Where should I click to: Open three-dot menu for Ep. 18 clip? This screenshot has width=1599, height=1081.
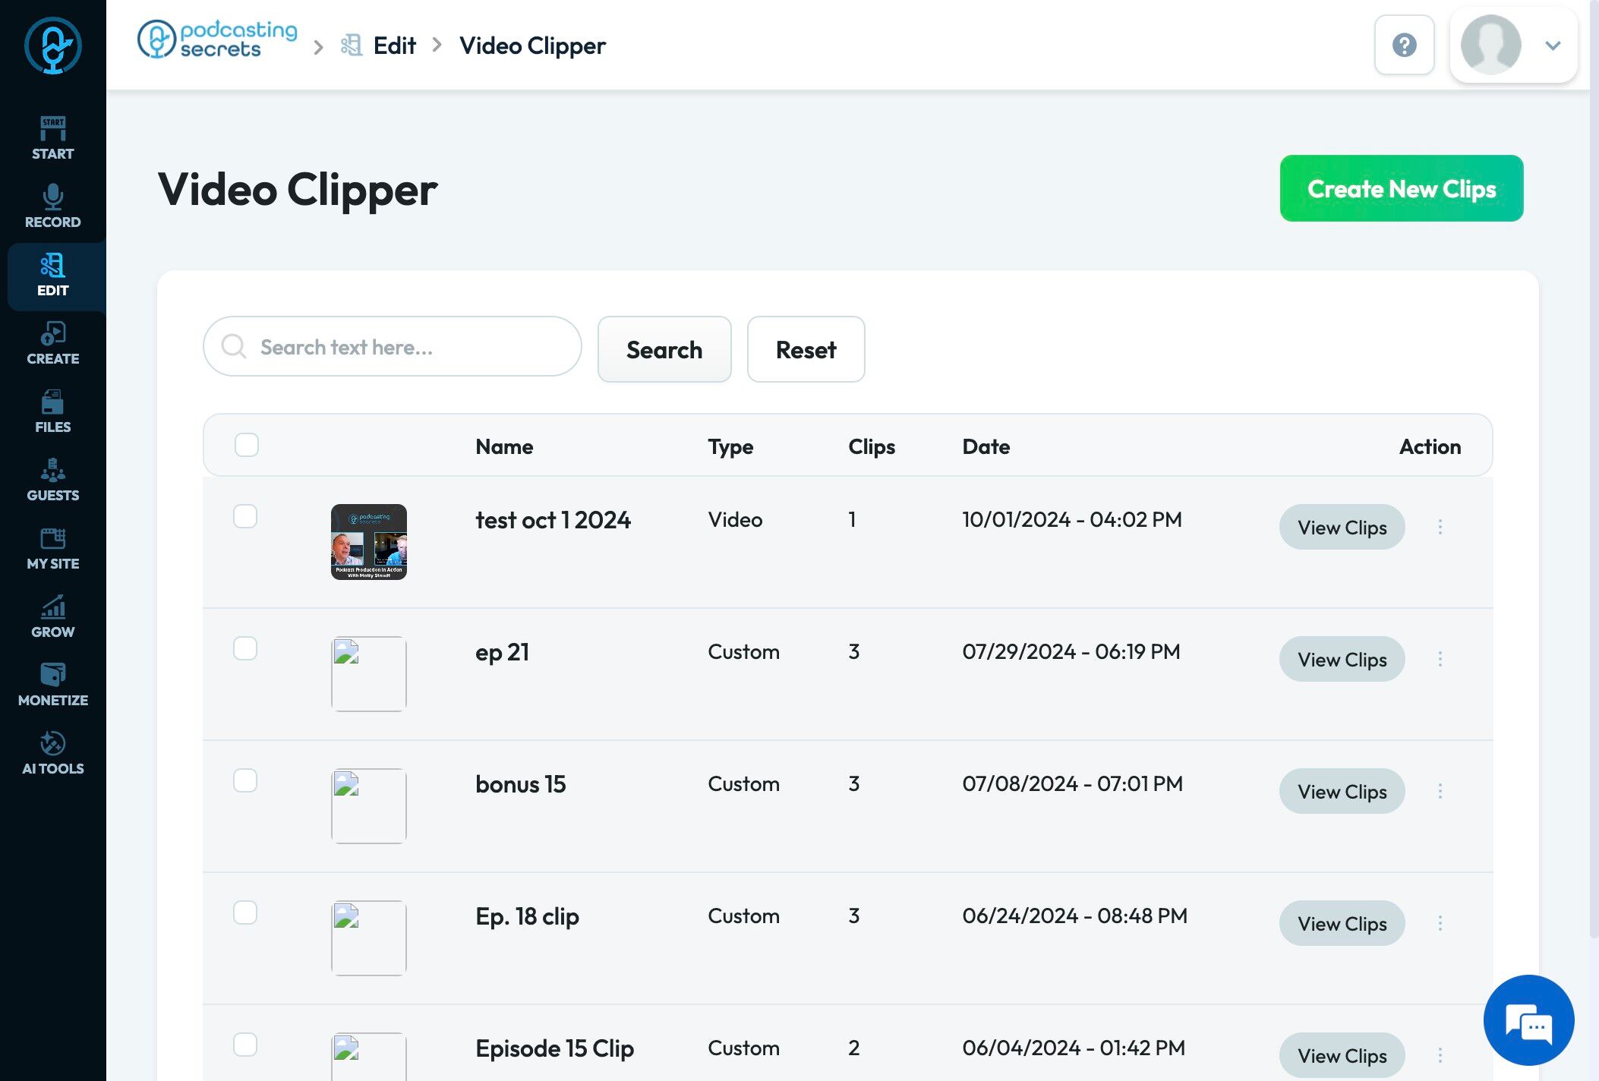tap(1440, 923)
